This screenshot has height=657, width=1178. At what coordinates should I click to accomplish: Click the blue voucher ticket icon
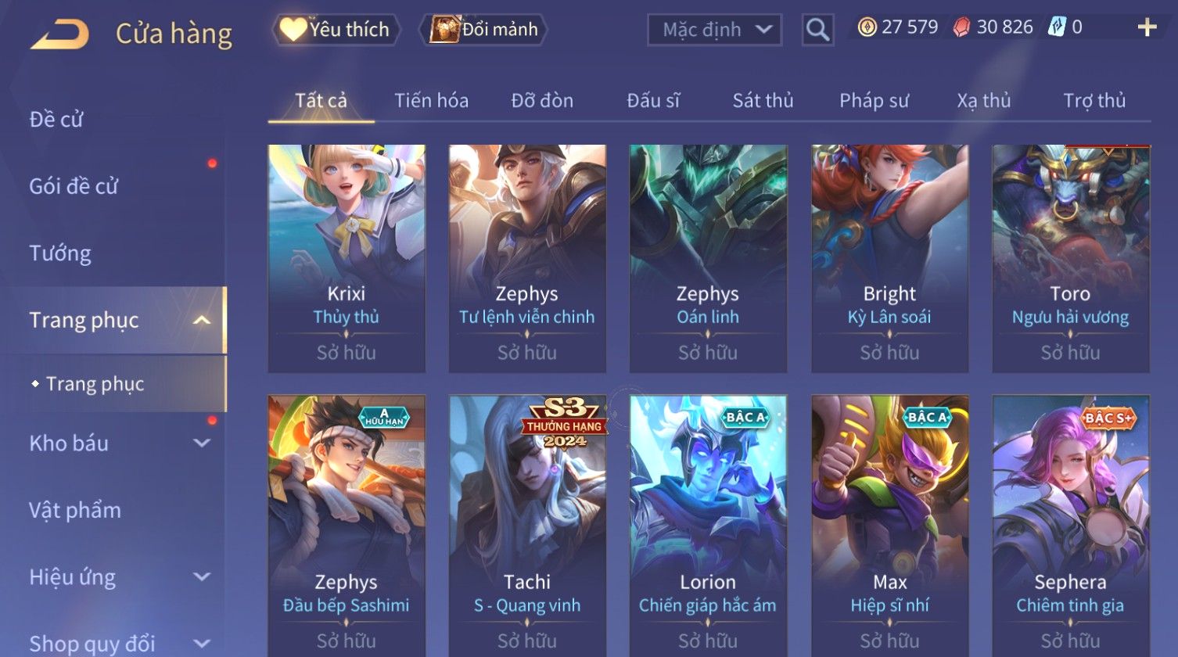click(x=1057, y=27)
